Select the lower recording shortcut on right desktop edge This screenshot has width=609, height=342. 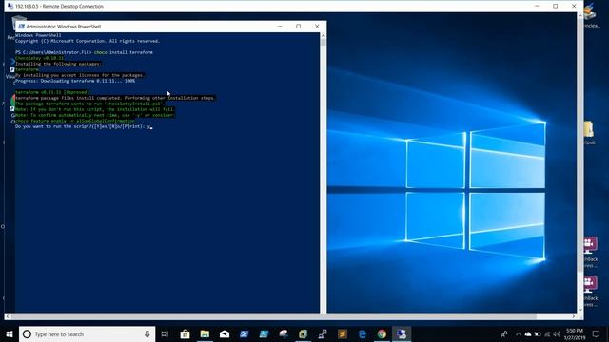[x=590, y=284]
